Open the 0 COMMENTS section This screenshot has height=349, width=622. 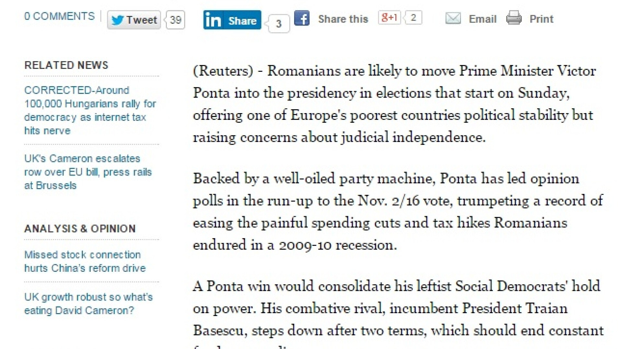tap(59, 16)
